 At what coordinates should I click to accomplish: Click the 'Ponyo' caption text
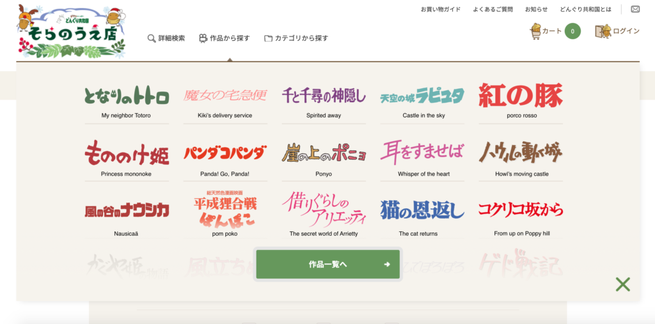324,174
